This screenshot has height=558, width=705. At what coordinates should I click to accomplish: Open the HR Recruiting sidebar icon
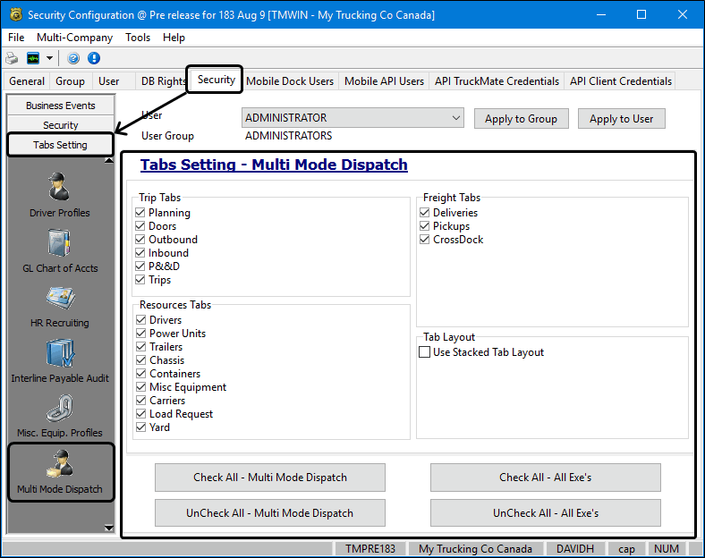coord(60,304)
